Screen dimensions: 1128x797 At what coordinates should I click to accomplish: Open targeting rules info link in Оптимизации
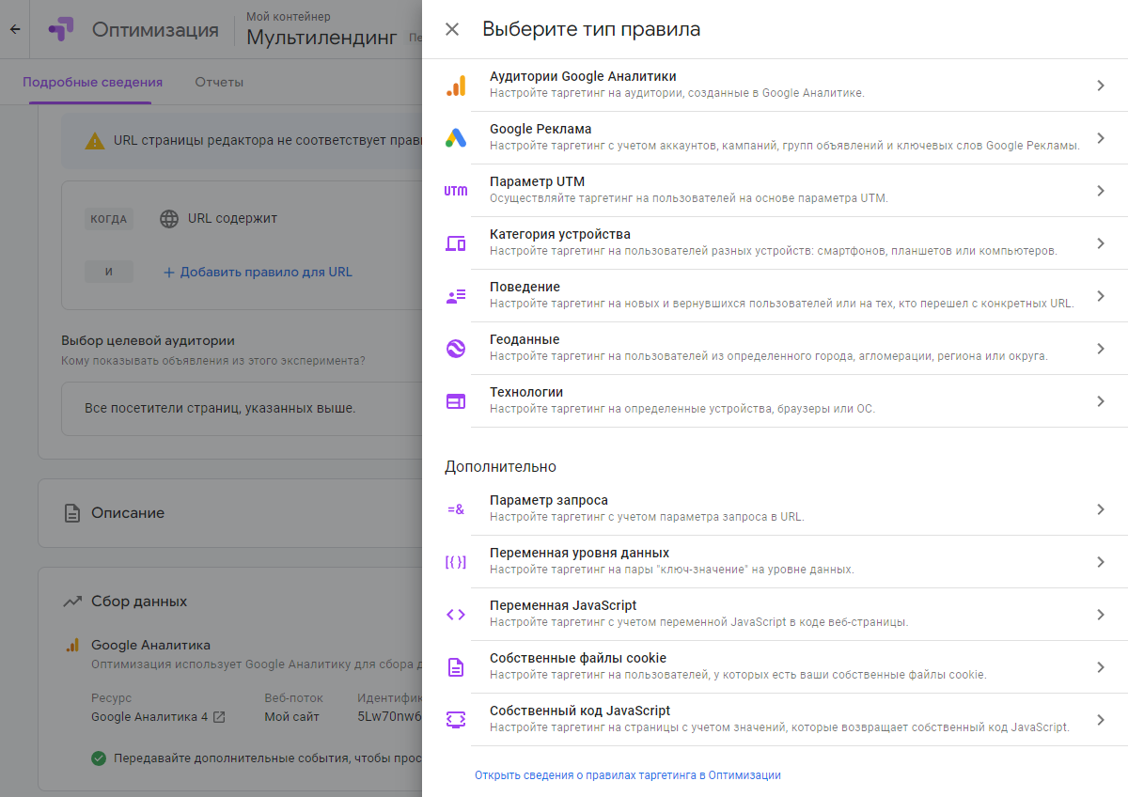tap(628, 775)
